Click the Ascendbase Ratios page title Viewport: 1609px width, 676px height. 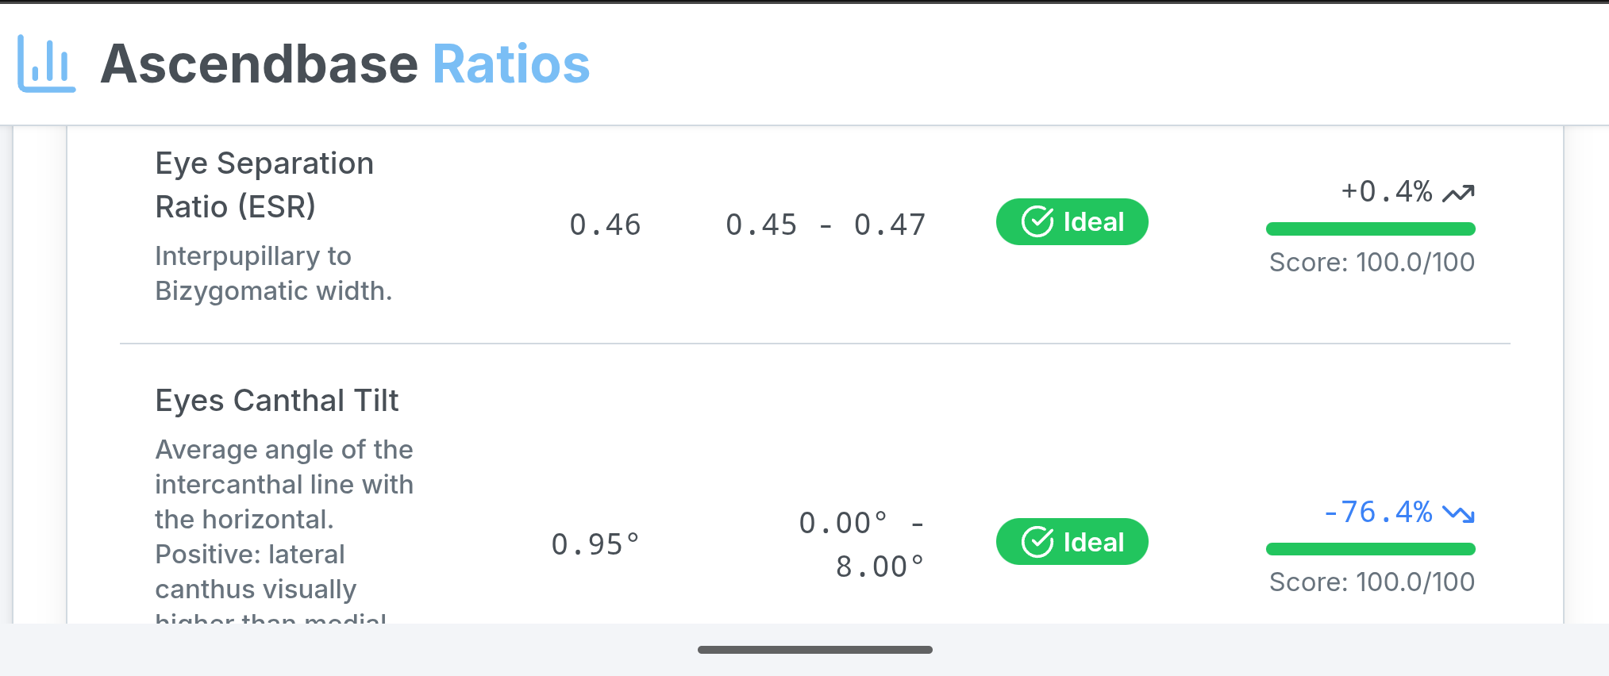click(x=345, y=63)
